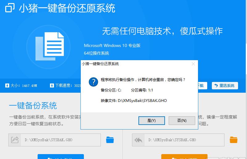Click the 重选系统 button

pyautogui.click(x=225, y=86)
